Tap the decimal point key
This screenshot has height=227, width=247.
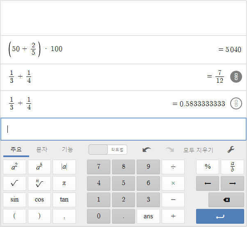point(123,216)
